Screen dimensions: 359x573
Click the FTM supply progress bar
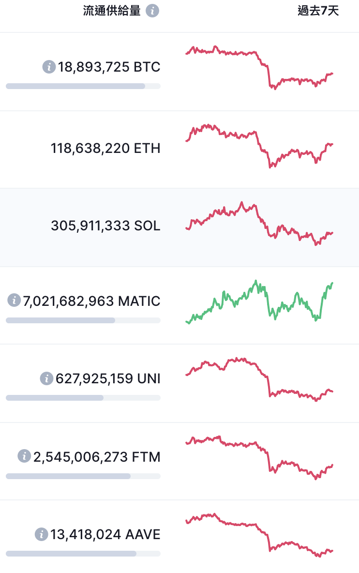click(x=83, y=476)
